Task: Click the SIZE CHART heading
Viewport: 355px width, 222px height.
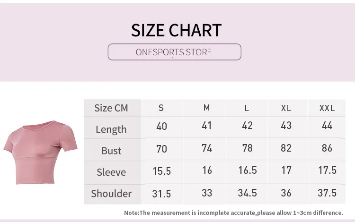Action: click(176, 30)
